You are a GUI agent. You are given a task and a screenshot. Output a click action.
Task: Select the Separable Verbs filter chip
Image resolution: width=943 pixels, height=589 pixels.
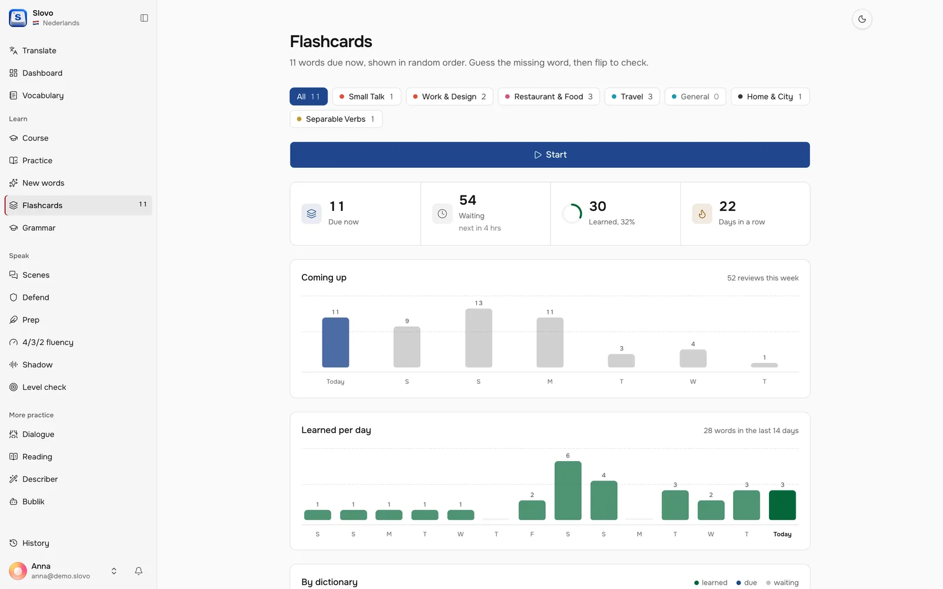click(336, 119)
